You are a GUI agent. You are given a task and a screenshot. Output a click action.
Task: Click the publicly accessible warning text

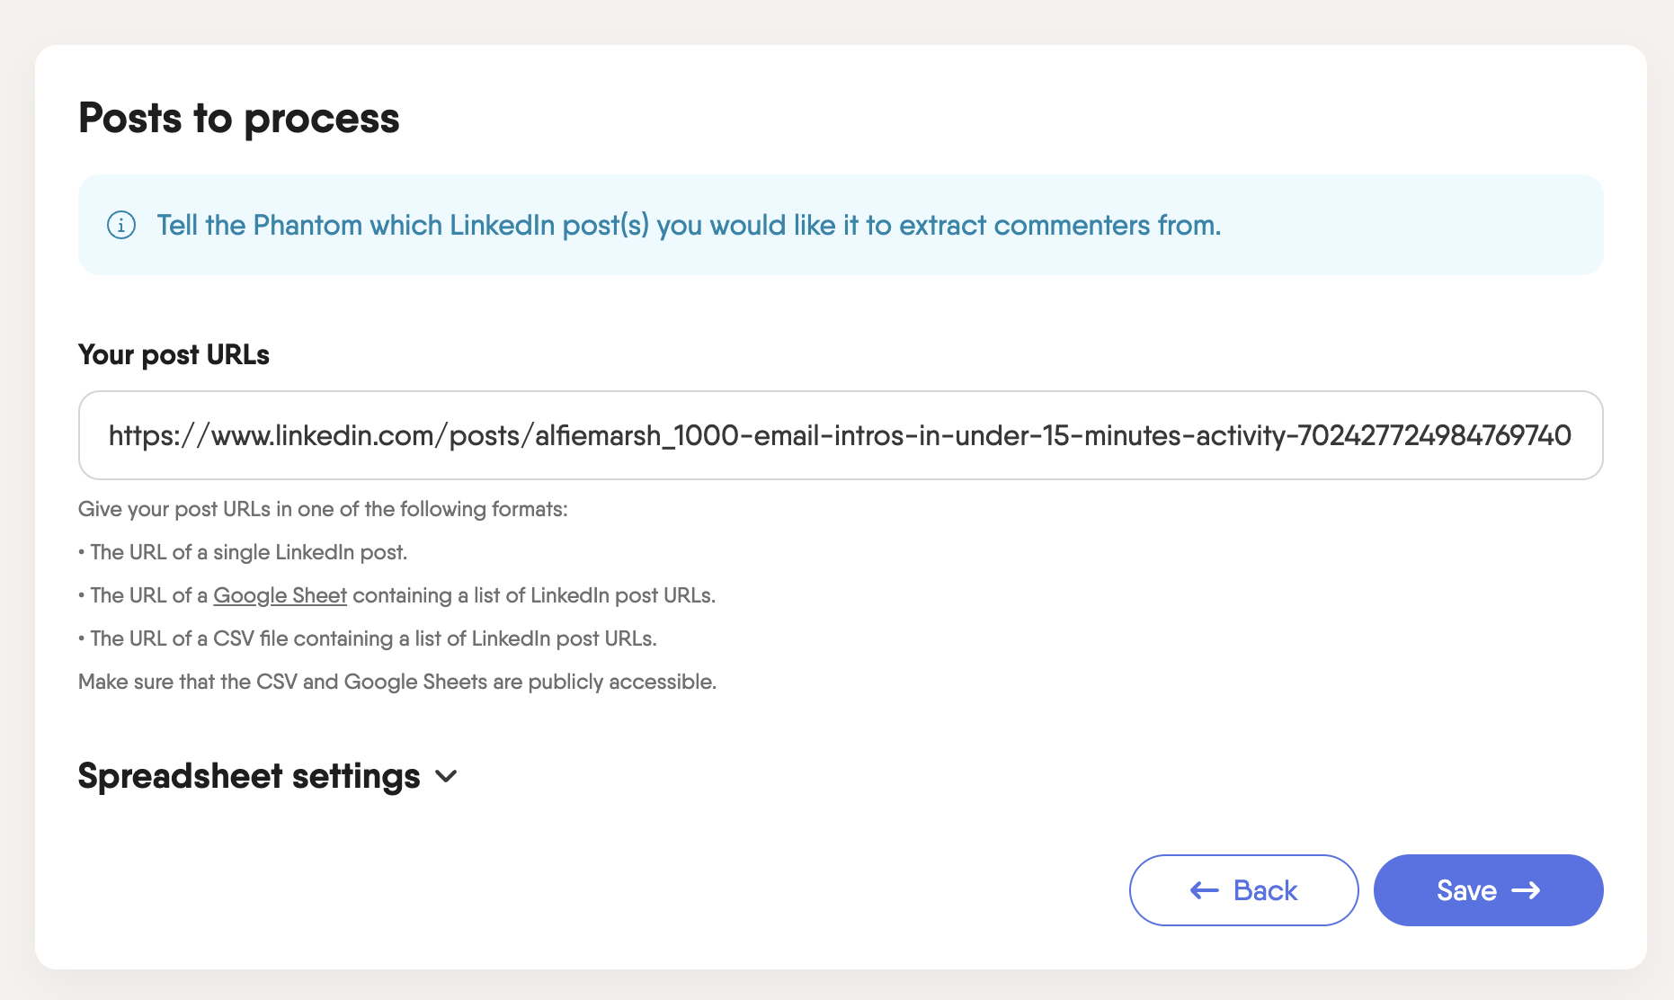397,682
